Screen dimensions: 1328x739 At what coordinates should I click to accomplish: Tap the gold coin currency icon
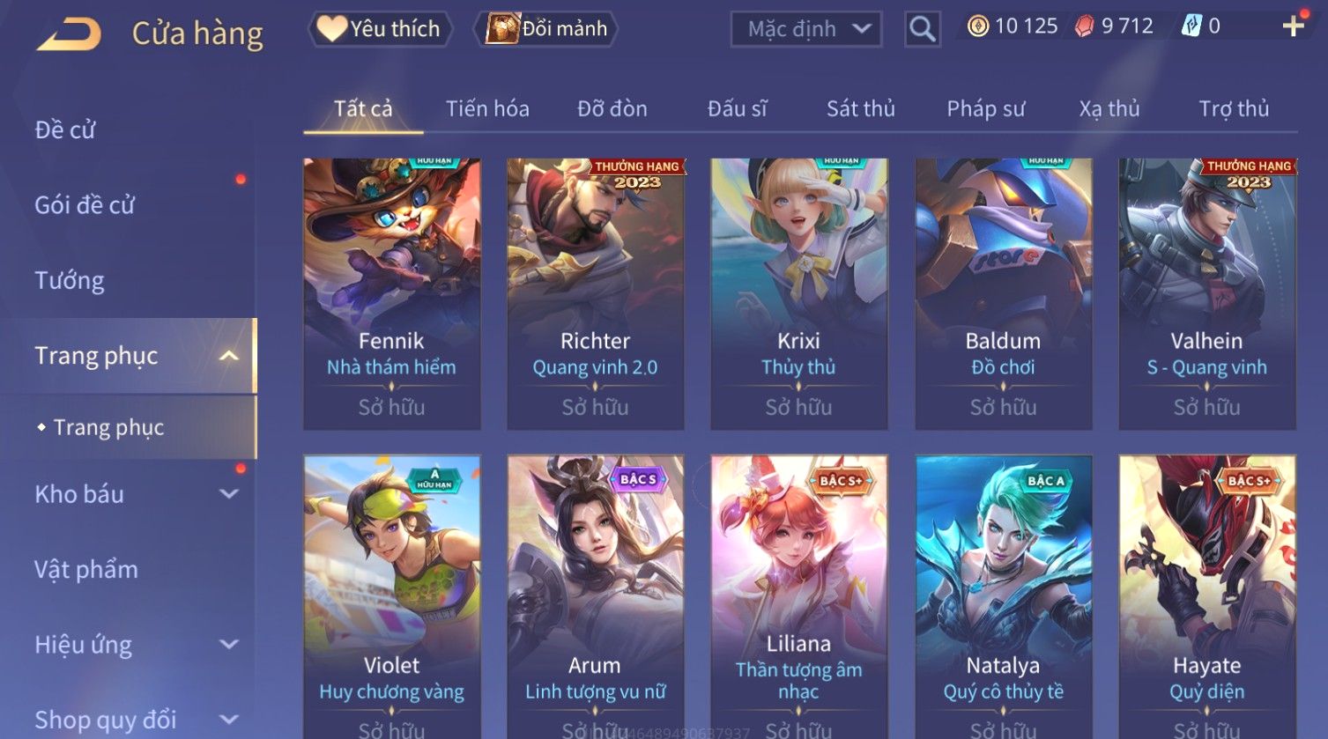978,26
